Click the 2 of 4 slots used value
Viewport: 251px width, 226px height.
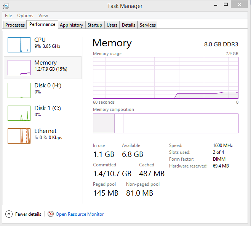[218, 152]
